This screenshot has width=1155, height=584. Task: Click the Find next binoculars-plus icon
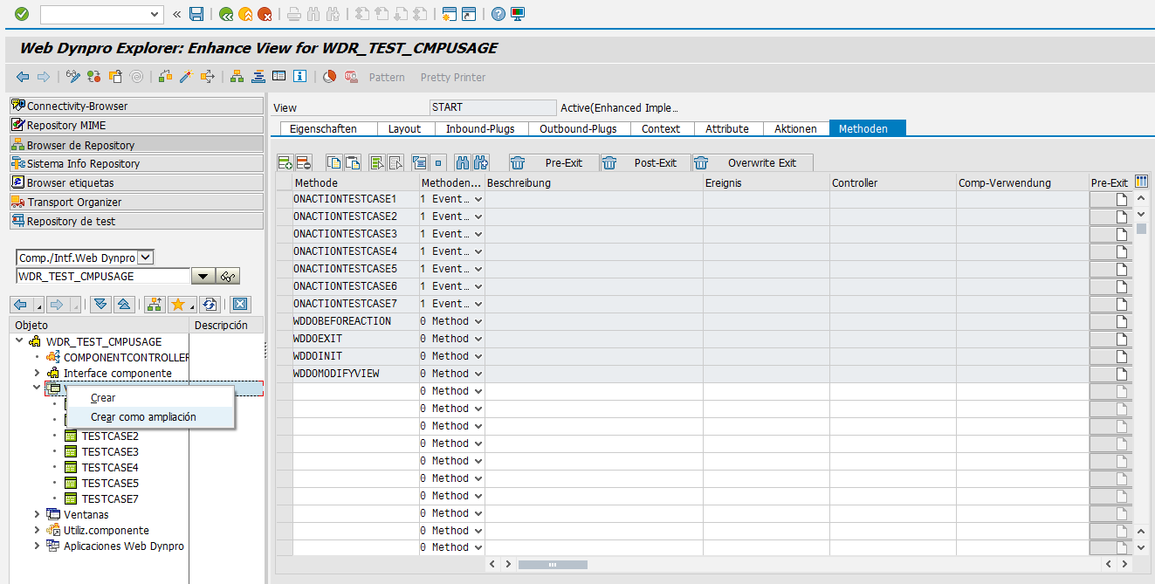(x=480, y=162)
